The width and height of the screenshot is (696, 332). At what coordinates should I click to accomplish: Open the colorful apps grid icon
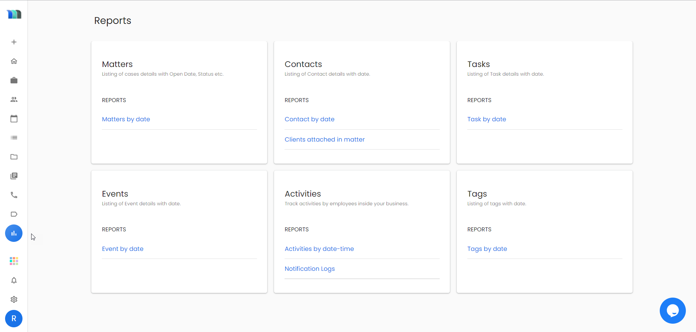(x=14, y=261)
